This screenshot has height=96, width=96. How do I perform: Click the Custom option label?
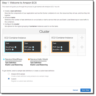[14, 79]
